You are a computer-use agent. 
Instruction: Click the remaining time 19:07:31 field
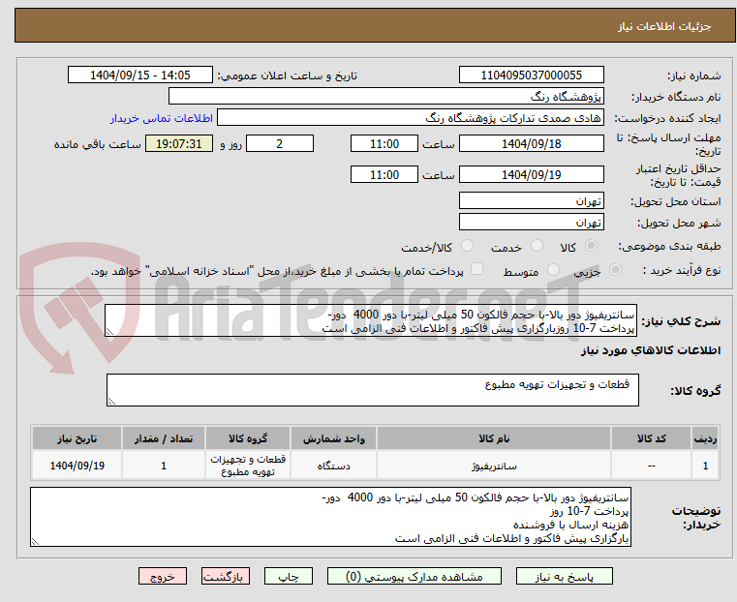click(x=179, y=143)
